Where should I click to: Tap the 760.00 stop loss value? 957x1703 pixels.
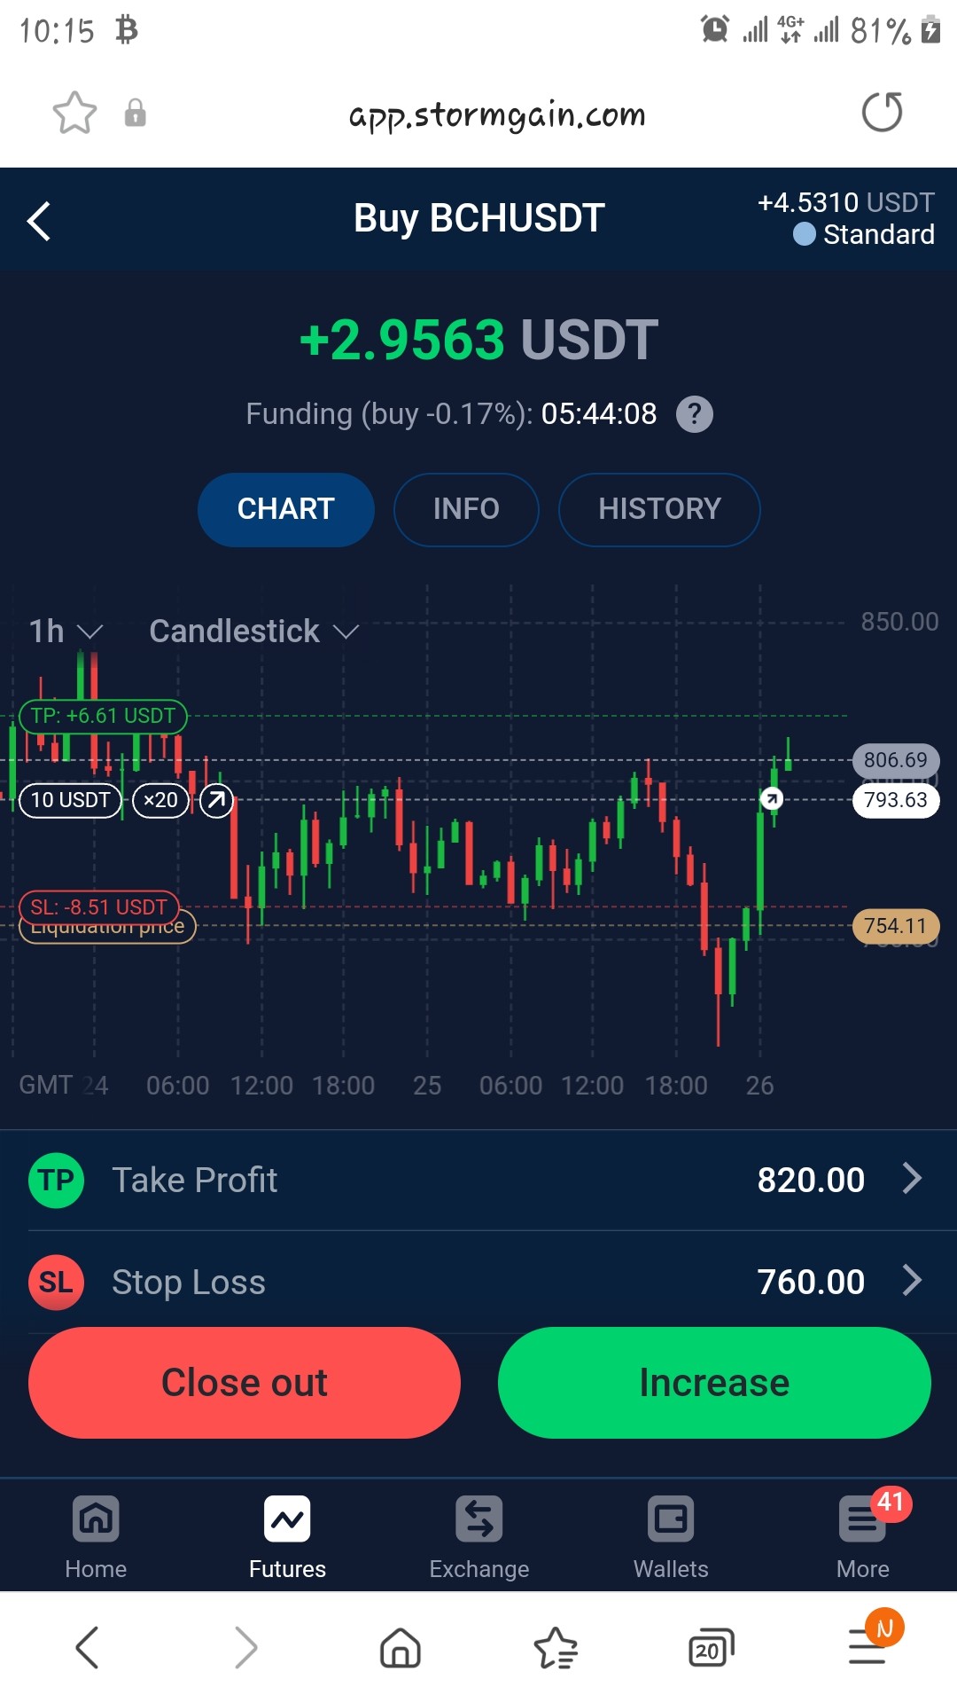click(811, 1283)
